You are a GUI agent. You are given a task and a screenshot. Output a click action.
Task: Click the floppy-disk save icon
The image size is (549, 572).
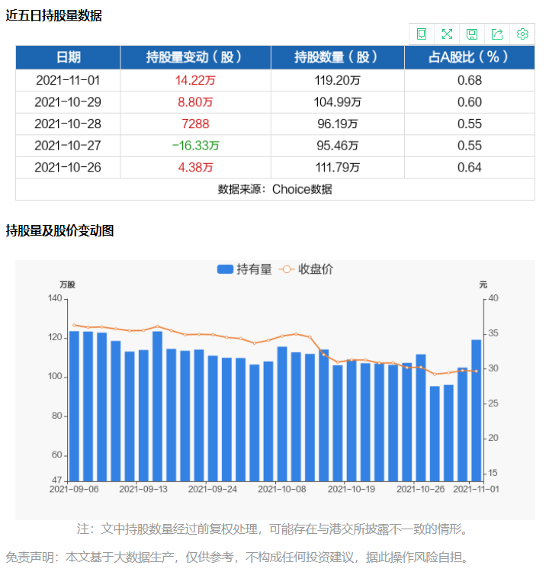472,34
